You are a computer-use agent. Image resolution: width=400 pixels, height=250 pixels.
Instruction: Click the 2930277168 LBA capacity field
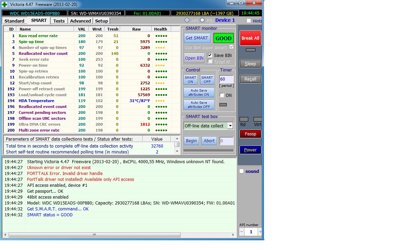click(205, 13)
